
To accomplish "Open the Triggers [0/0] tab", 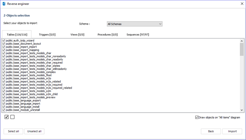I will (47, 35).
